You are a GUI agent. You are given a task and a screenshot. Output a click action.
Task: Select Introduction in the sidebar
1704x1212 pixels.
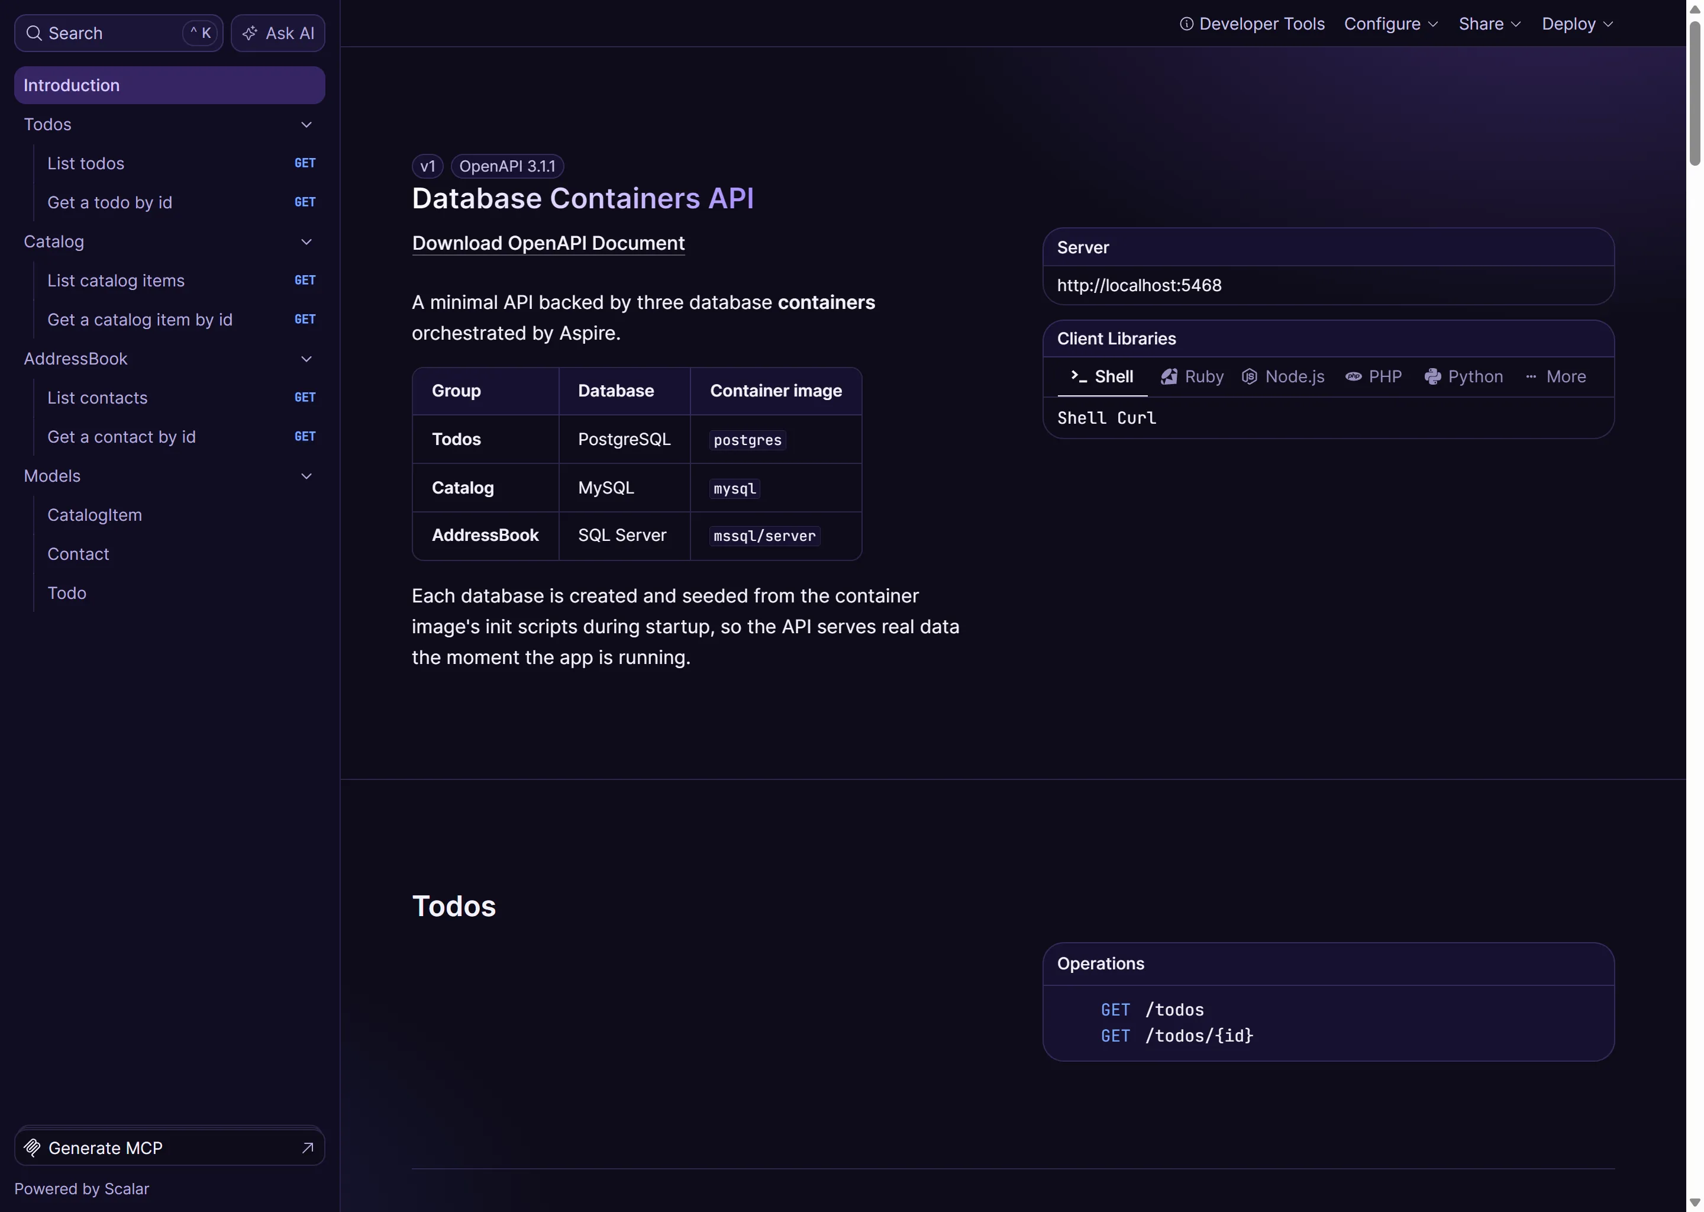169,85
